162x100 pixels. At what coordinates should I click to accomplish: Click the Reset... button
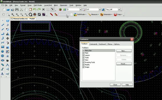click(124, 64)
